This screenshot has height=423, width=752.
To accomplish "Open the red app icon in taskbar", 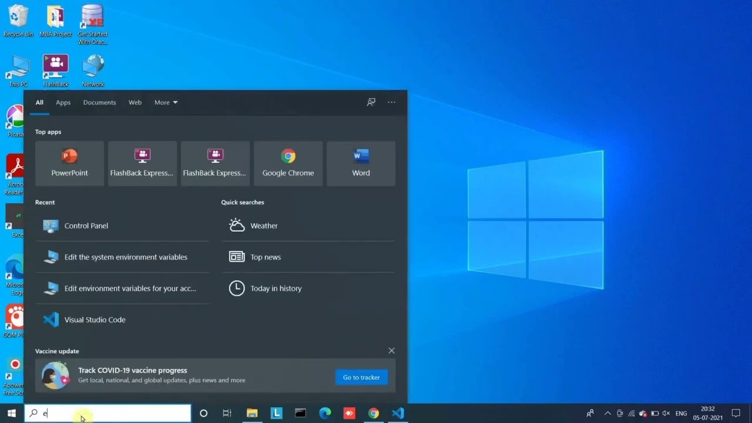I will coord(349,413).
